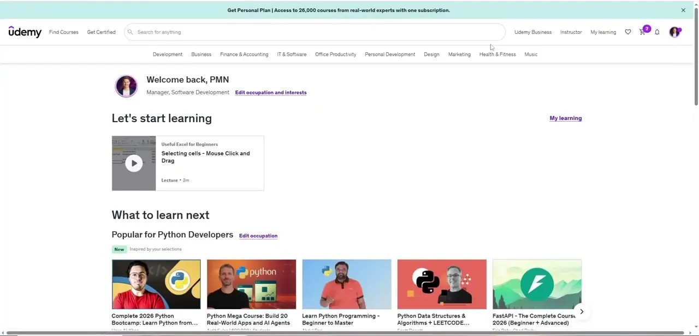Viewport: 699px width, 336px height.
Task: Select the Marketing category
Action: (x=459, y=55)
